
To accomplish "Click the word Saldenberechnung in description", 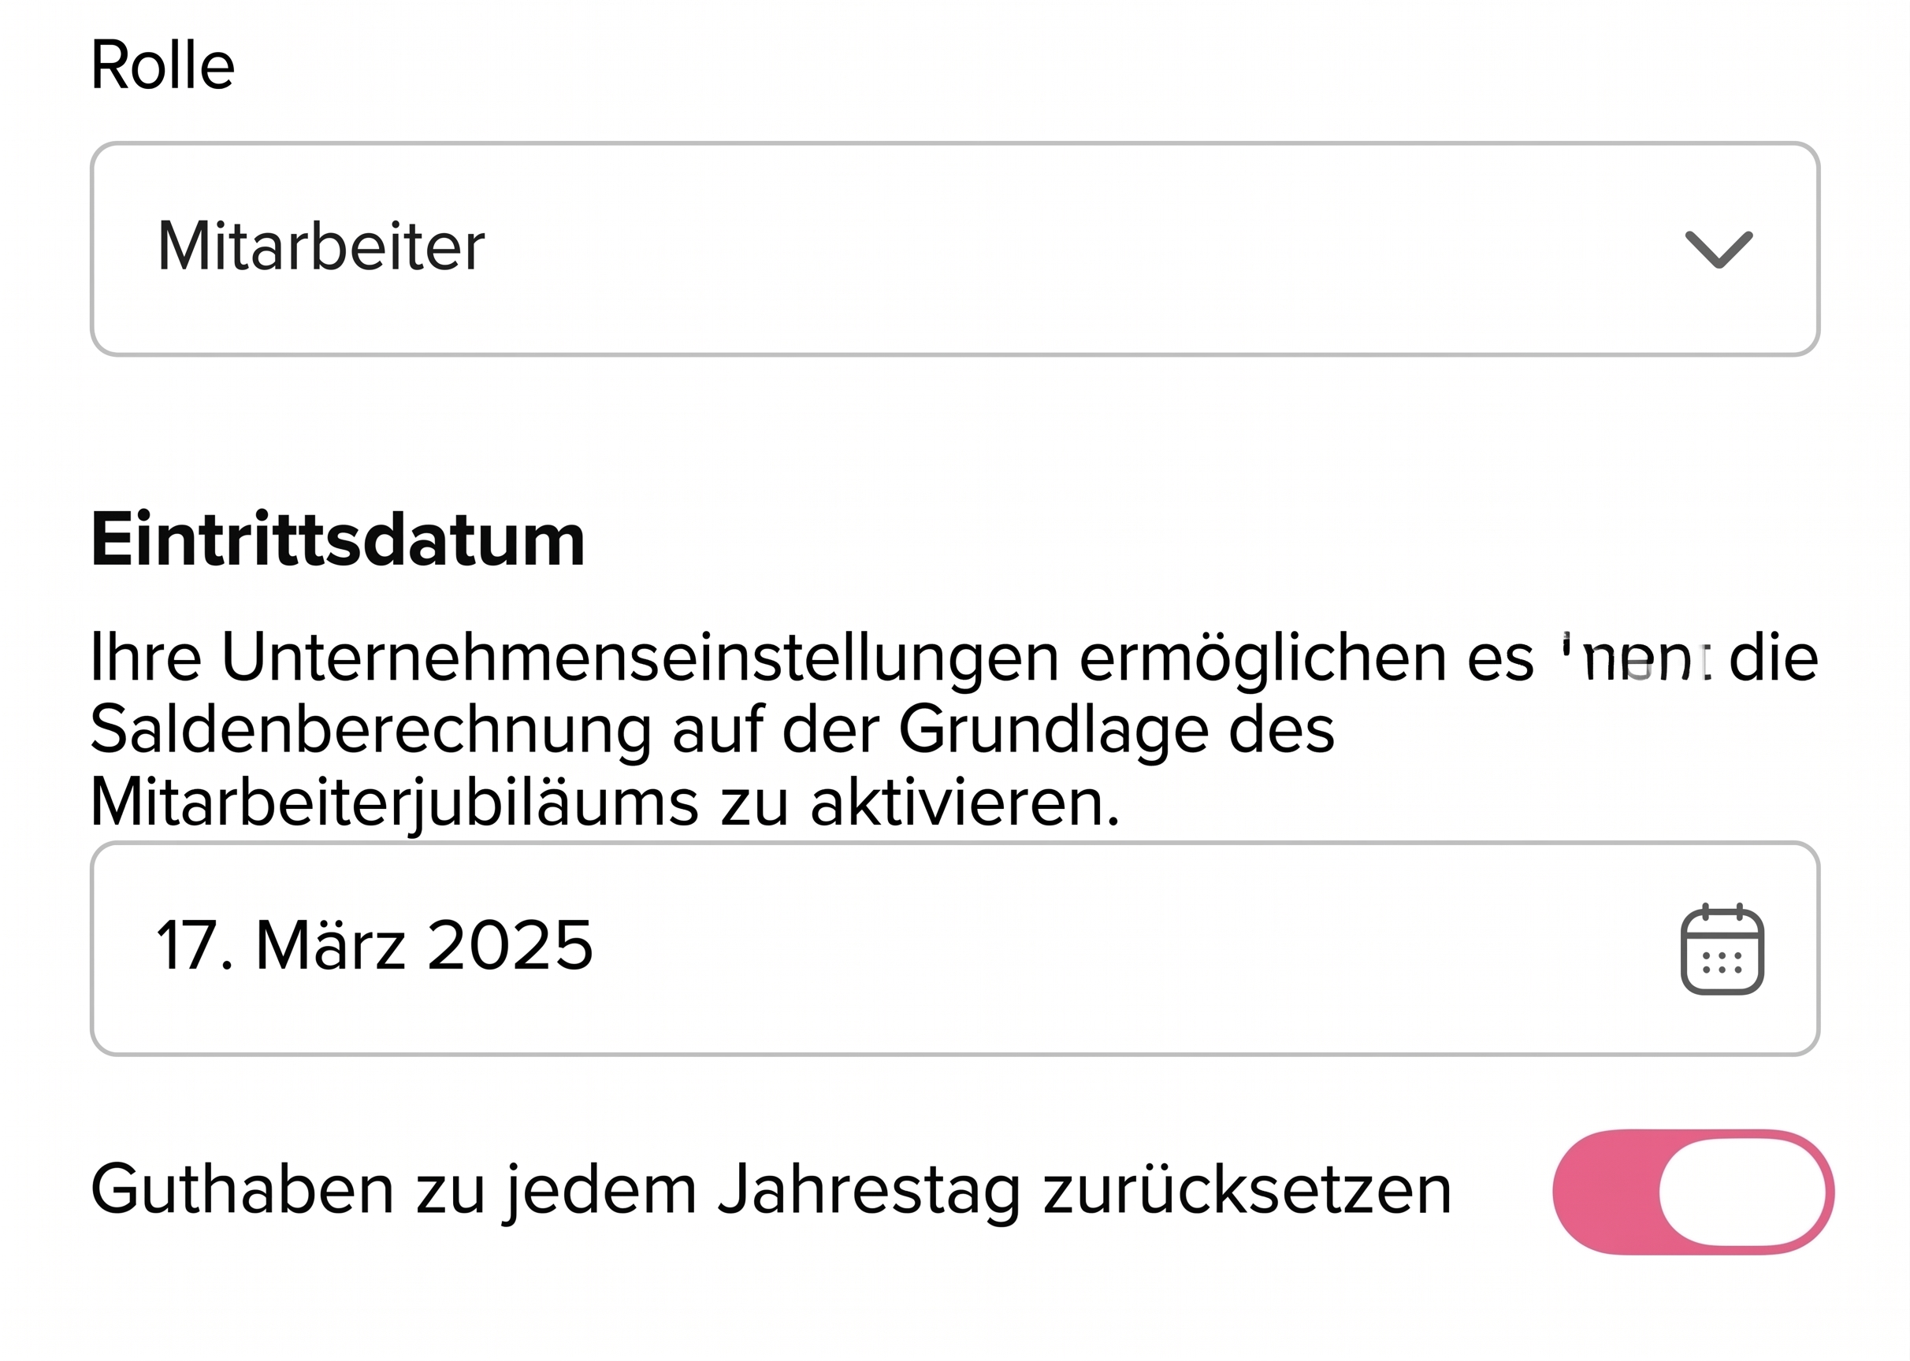I will tap(370, 731).
